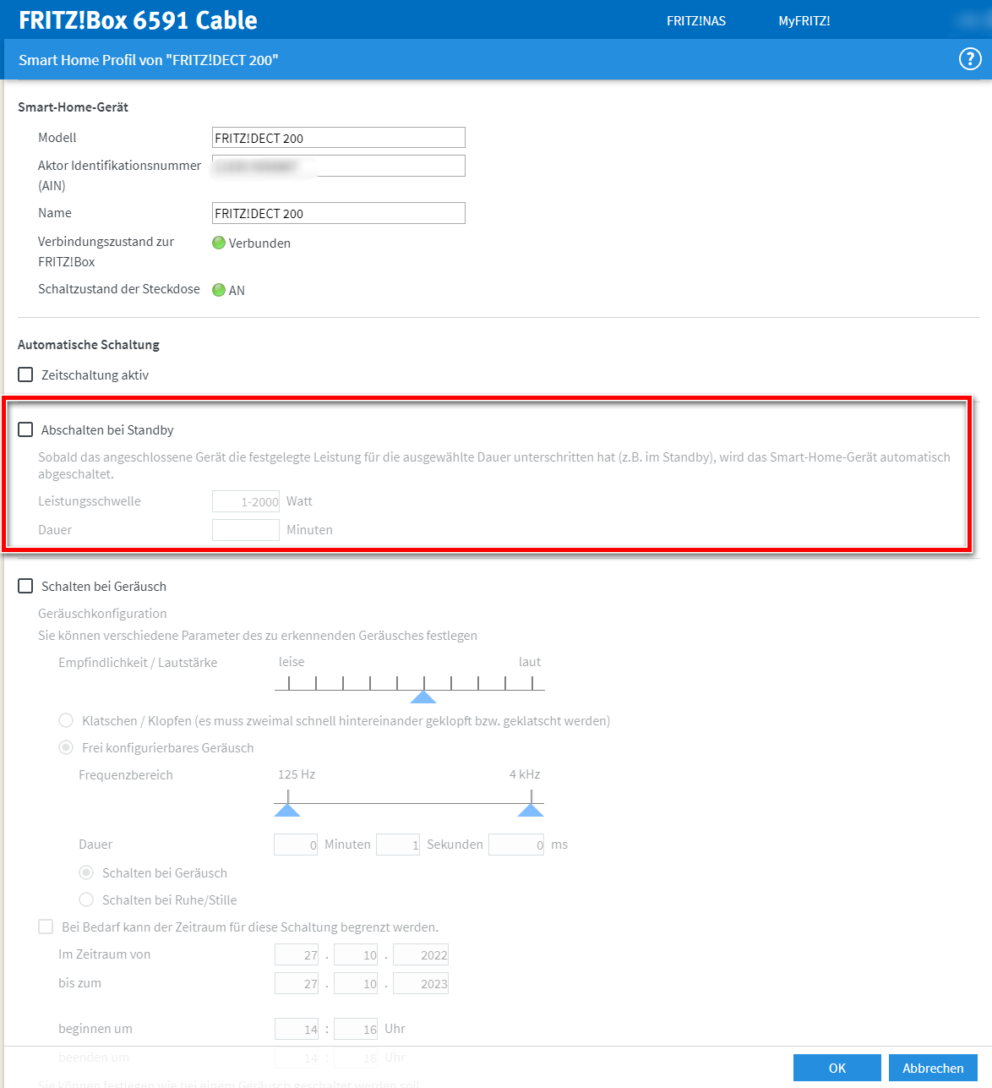Enable Schalten bei Geräusch checkbox
This screenshot has height=1088, width=992.
(25, 586)
